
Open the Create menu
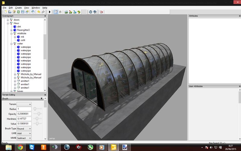click(18, 8)
